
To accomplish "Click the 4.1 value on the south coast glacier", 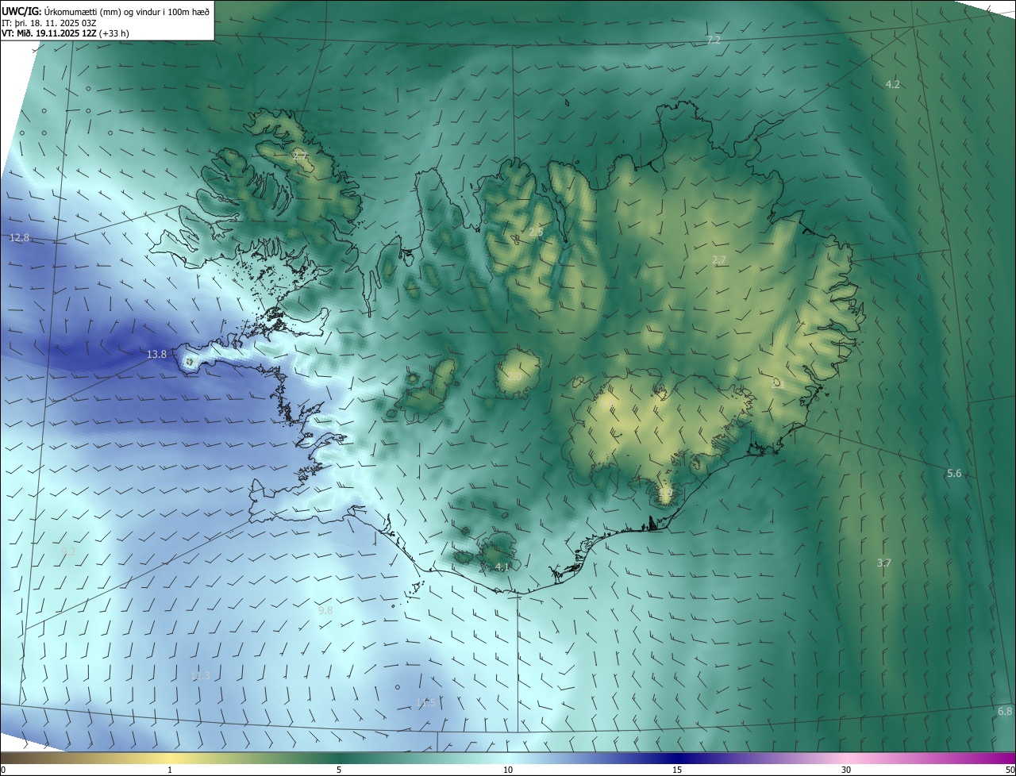I will pyautogui.click(x=502, y=567).
